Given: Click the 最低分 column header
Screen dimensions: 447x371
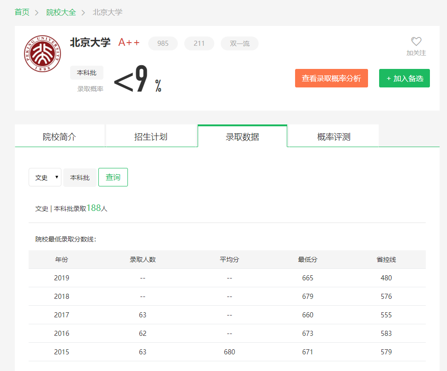Looking at the screenshot, I should coord(308,260).
